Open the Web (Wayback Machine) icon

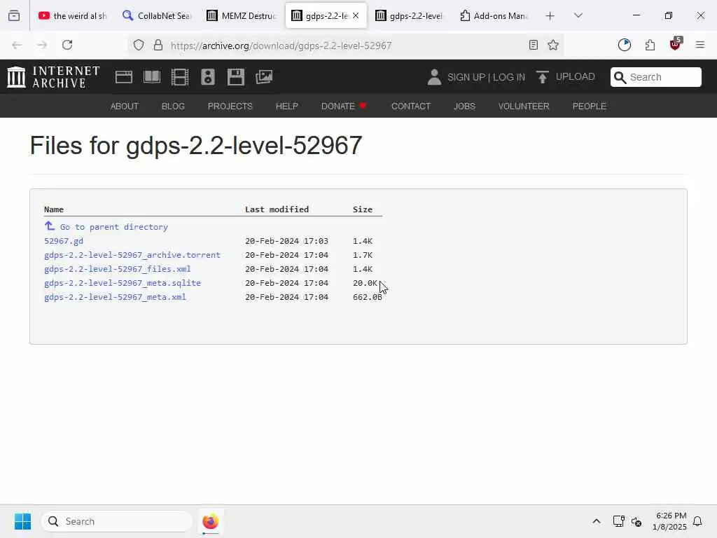[x=124, y=77]
